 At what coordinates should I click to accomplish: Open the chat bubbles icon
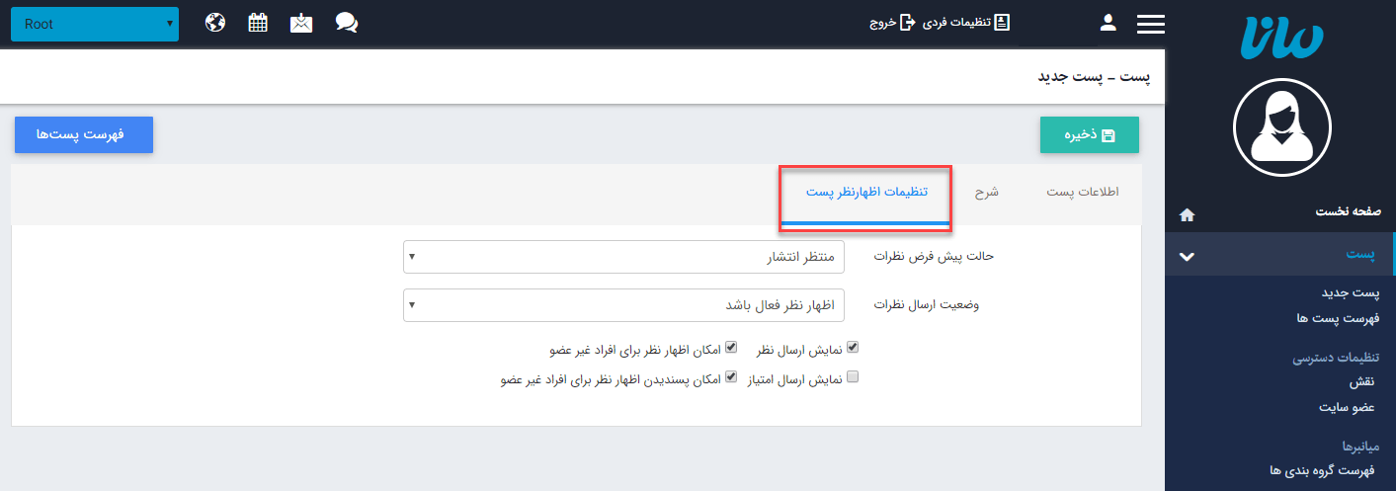[x=346, y=23]
